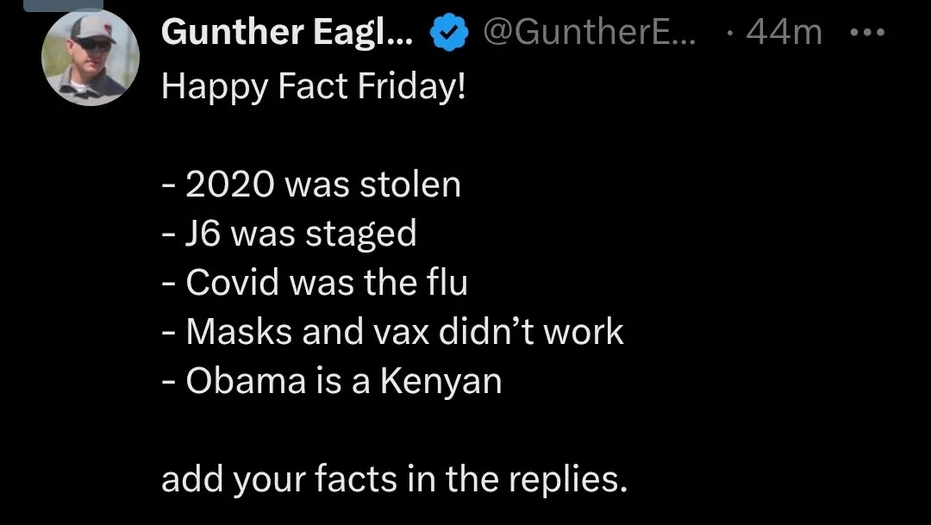Click the blue verified checkmark badge

448,34
